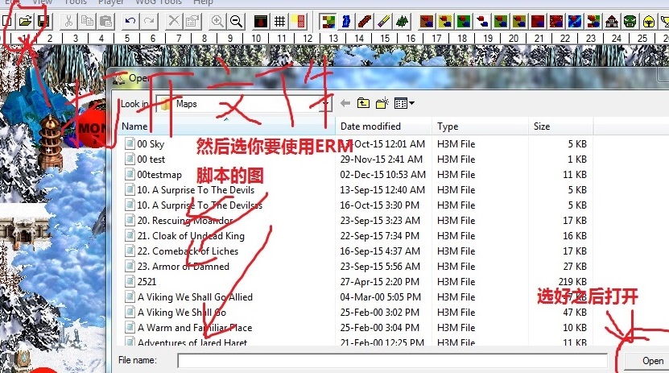The height and width of the screenshot is (373, 669).
Task: Open lava terrain objects palette
Action: [538, 21]
